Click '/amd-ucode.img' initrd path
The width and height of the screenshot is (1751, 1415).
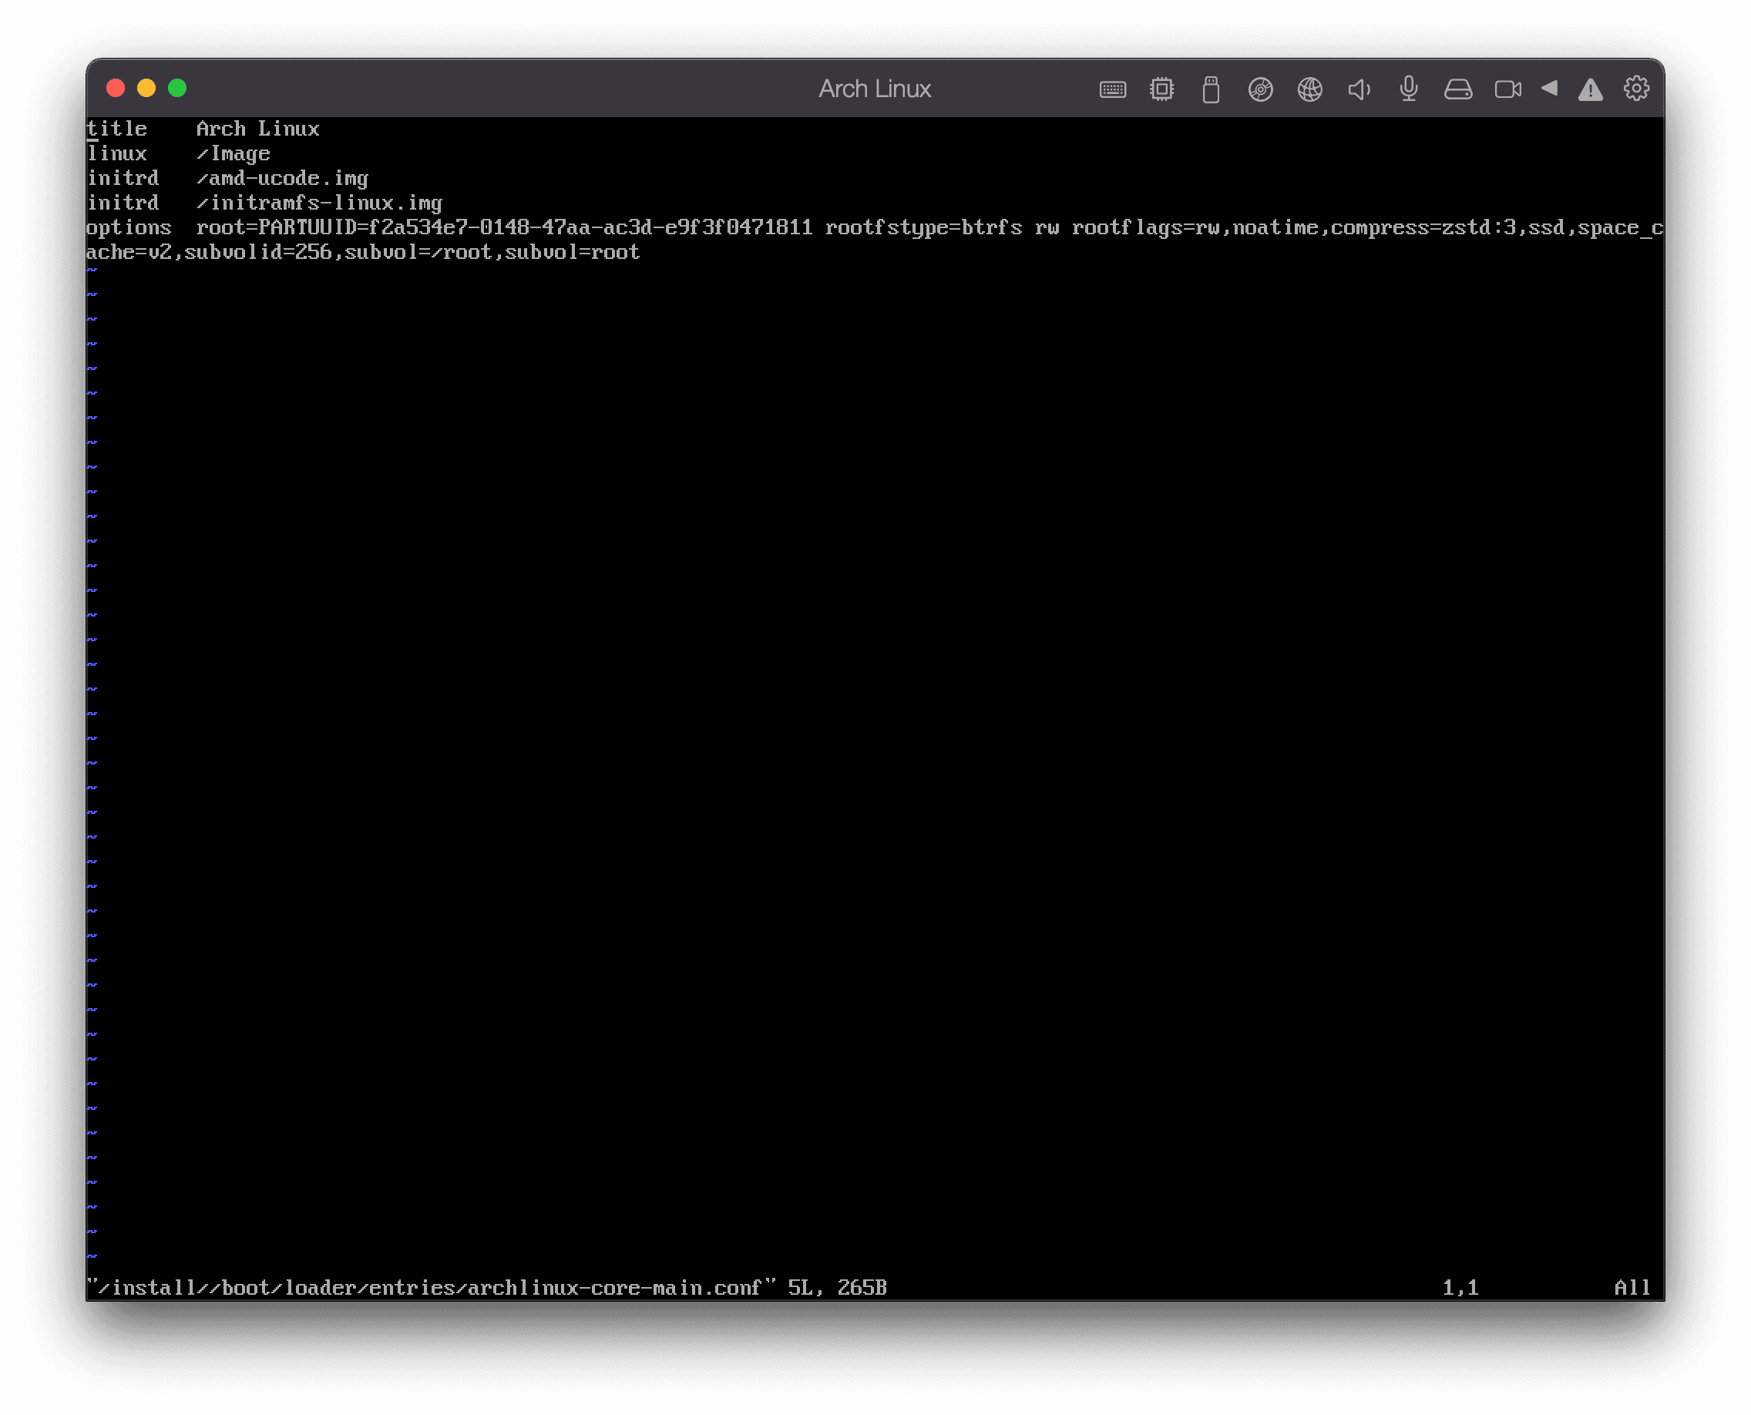coord(282,179)
